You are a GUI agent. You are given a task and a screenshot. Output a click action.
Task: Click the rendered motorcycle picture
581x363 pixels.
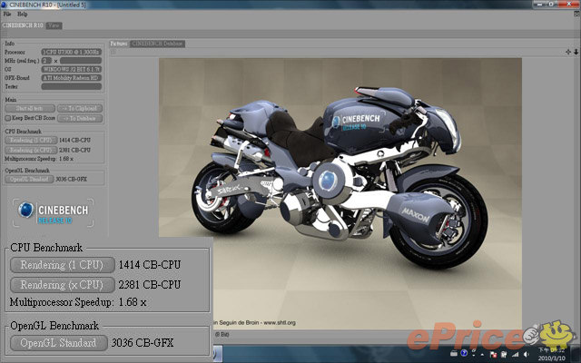click(x=340, y=192)
